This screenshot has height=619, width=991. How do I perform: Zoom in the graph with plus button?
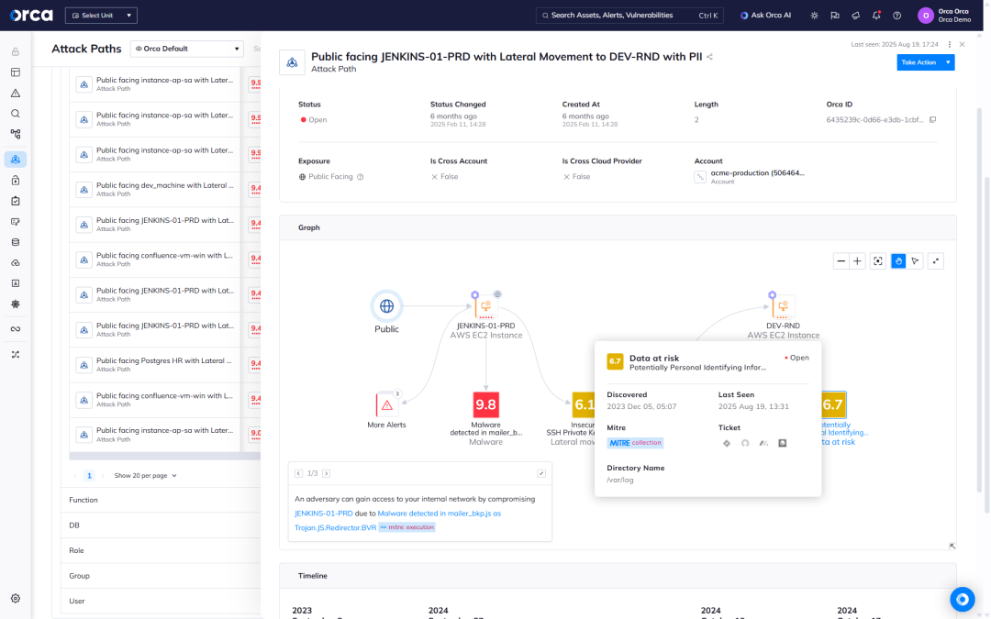click(x=857, y=260)
